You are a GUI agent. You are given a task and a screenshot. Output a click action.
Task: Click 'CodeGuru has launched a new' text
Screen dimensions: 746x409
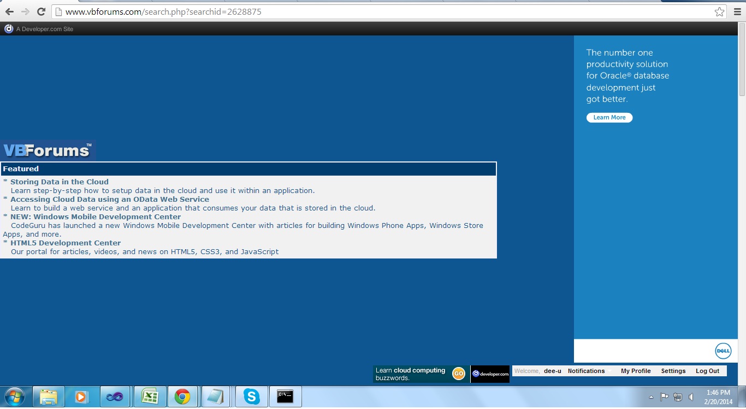[243, 230]
